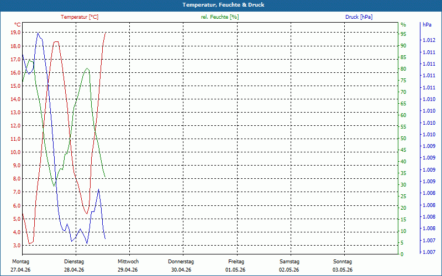This screenshot has width=442, height=276.
Task: Click the '8,0' temperature axis value
Action: coord(17,178)
